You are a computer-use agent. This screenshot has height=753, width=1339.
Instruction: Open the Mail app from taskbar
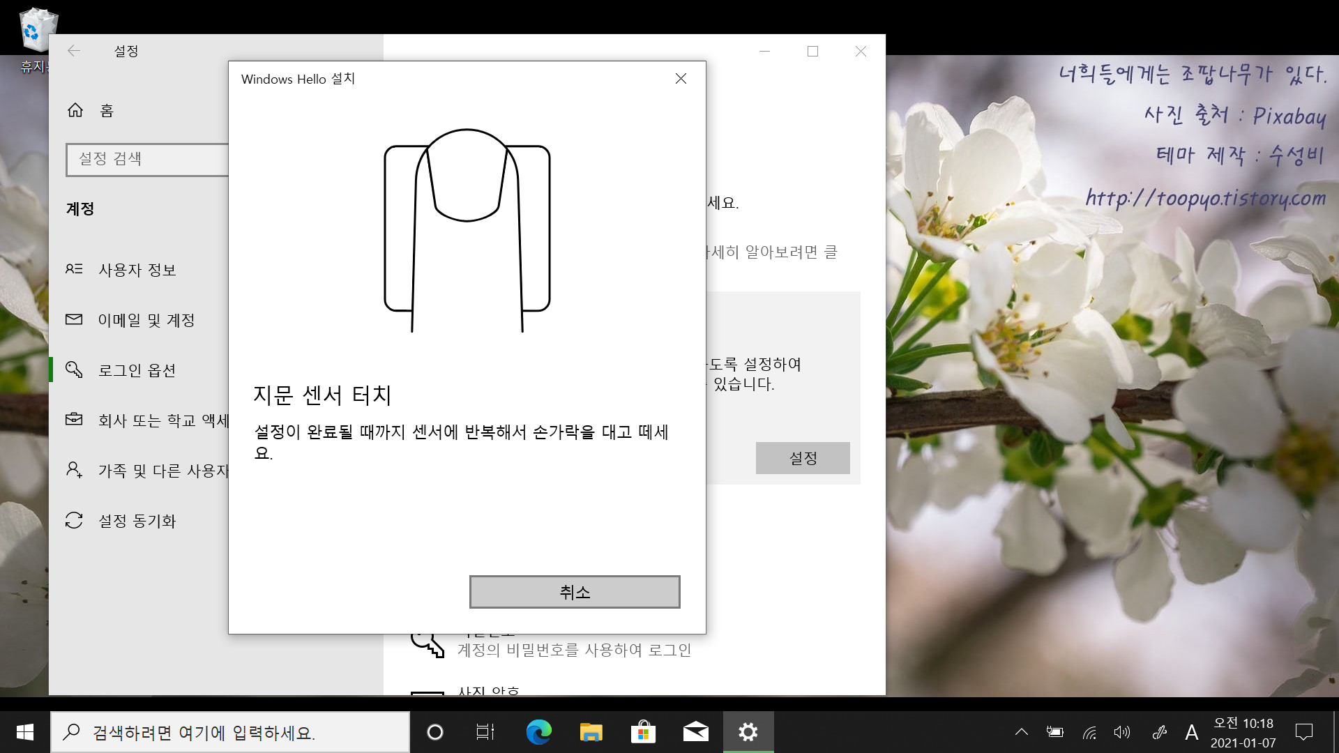point(695,732)
